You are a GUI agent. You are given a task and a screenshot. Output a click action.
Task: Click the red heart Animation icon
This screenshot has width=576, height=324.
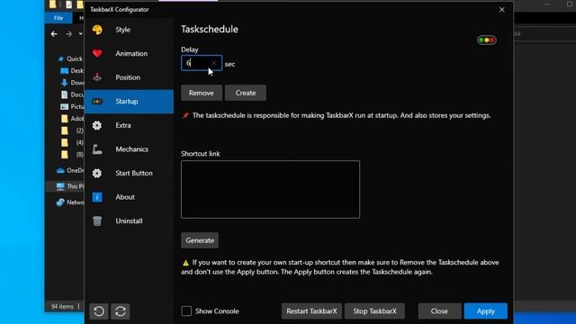[x=97, y=54]
